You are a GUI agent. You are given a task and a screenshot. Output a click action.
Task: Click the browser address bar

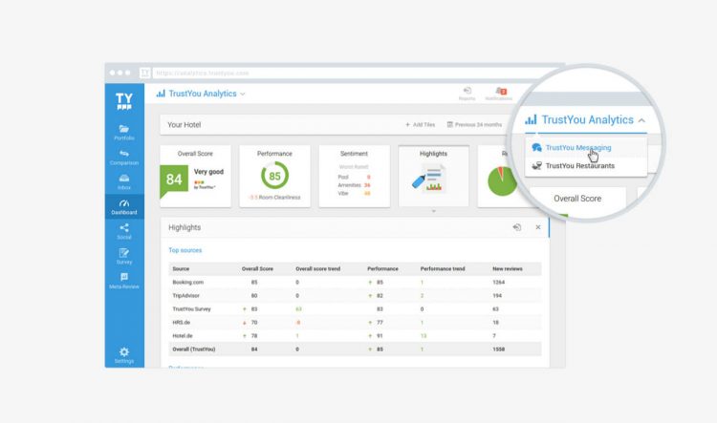click(x=352, y=74)
